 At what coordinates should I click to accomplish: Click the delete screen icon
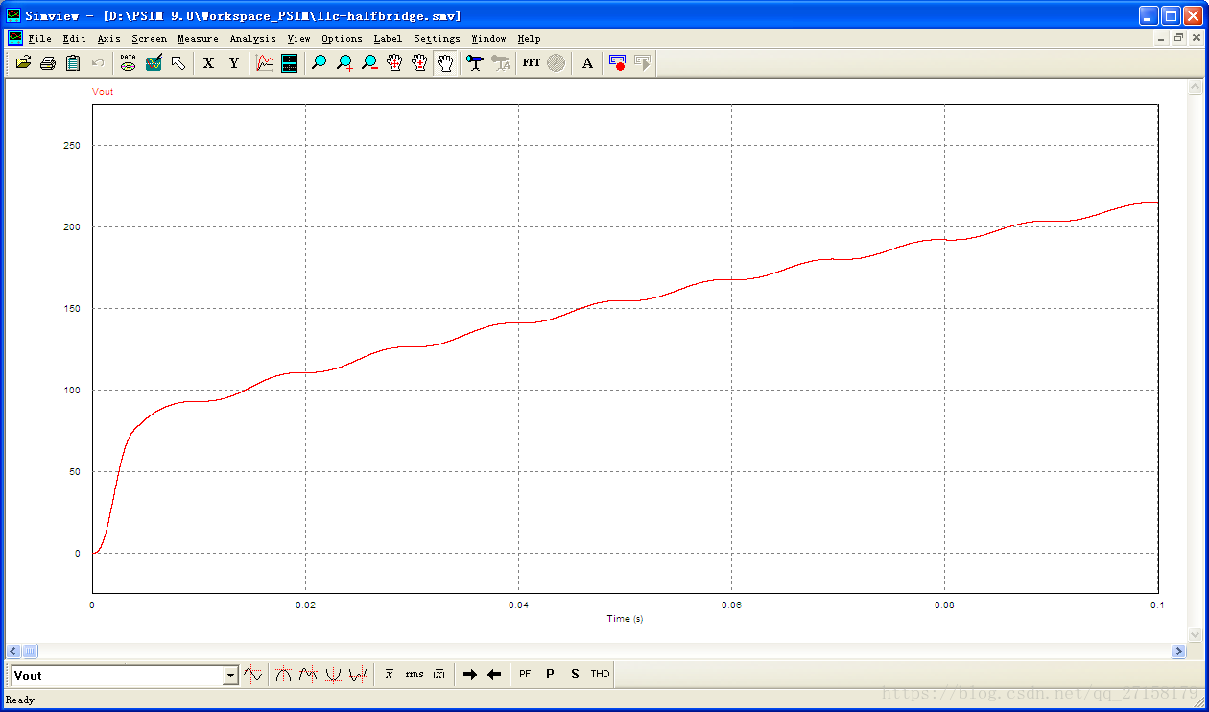pyautogui.click(x=289, y=63)
